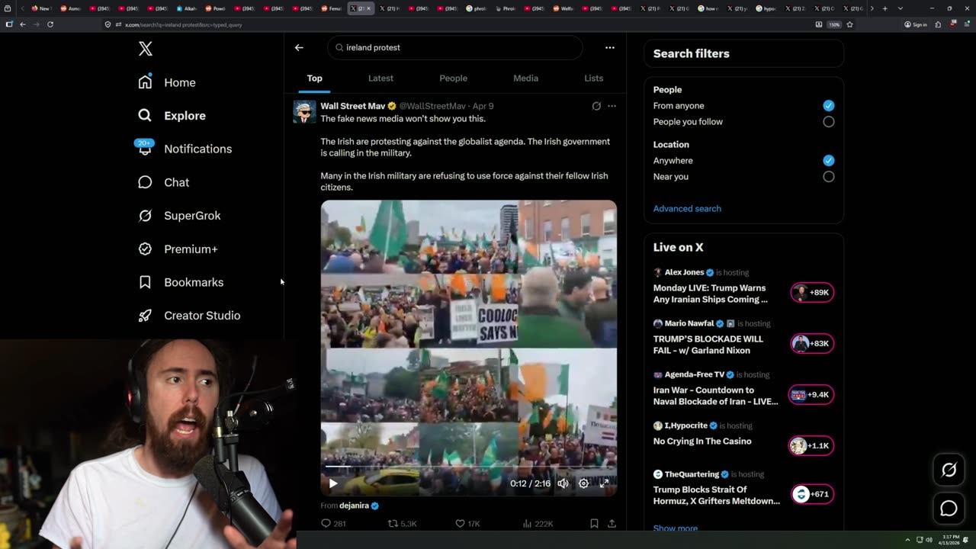Switch to the People tab
Screen dimensions: 976x549
click(453, 78)
